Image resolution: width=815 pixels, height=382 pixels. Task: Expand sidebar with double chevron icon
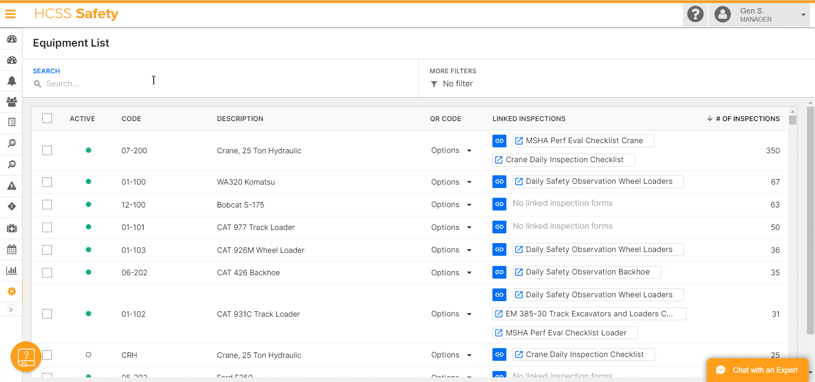coord(11,310)
